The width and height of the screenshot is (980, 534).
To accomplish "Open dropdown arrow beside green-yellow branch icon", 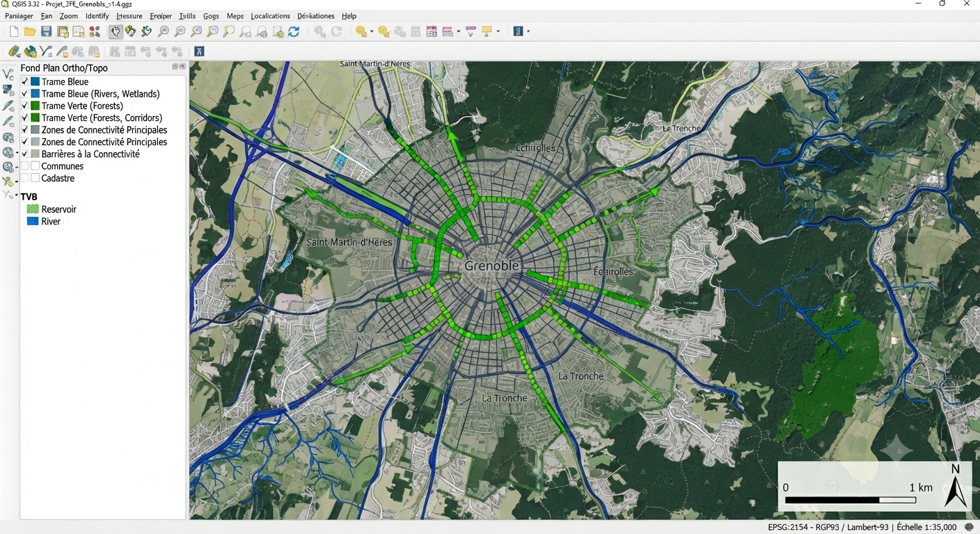I will click(x=17, y=181).
